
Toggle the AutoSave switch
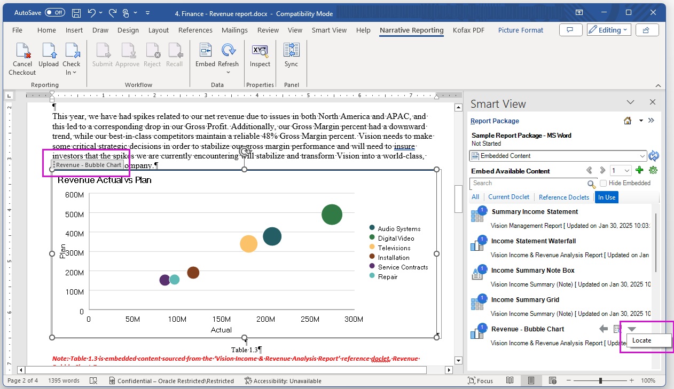coord(55,12)
